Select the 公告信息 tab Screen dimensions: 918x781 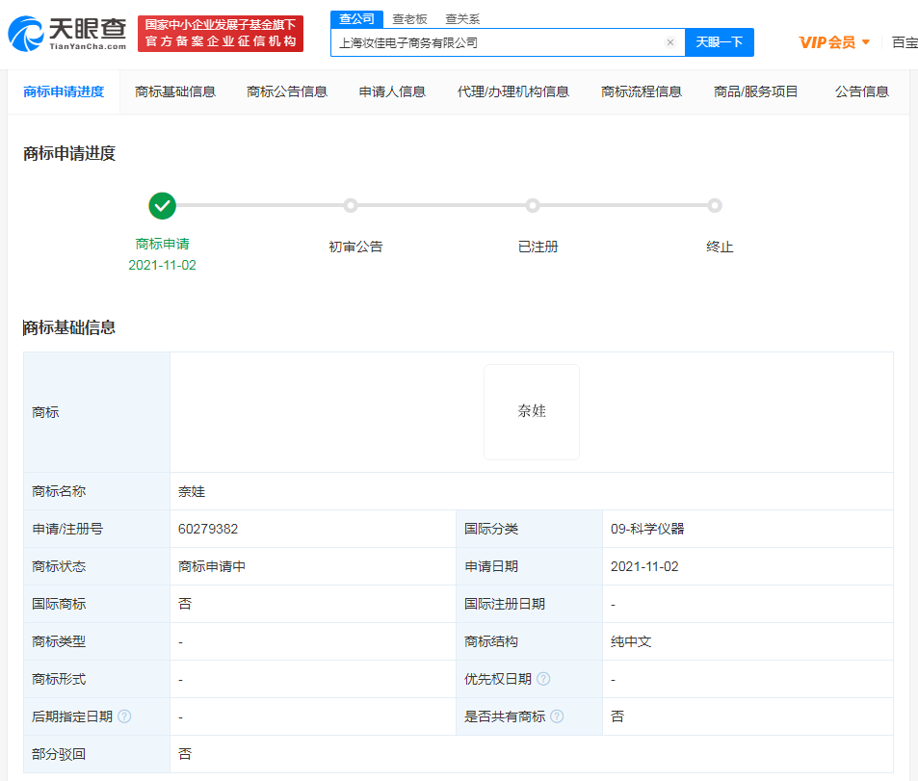coord(862,91)
